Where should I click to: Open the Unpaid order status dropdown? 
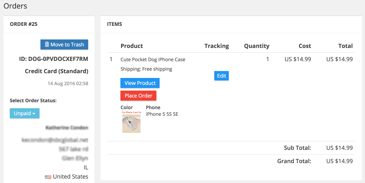(24, 113)
